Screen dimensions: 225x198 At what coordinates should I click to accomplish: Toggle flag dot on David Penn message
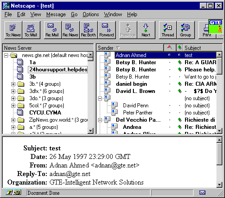pyautogui.click(x=170, y=106)
